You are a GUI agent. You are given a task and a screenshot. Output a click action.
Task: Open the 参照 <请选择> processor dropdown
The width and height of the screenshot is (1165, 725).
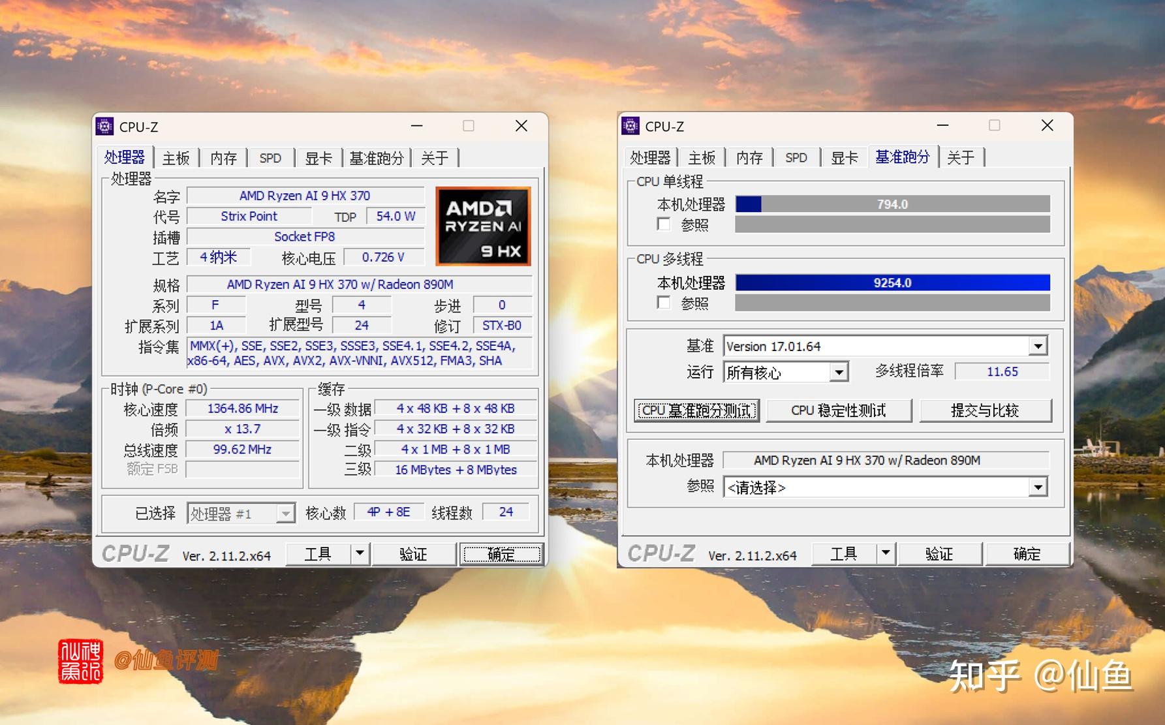tap(1038, 487)
